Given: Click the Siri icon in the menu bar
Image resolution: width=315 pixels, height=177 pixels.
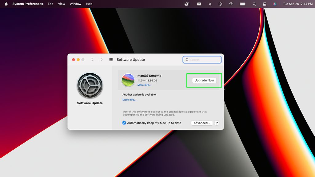Looking at the screenshot, I should (275, 4).
